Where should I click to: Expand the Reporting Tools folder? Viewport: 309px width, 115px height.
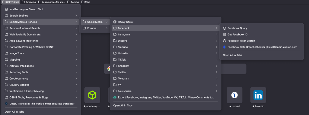[41, 72]
